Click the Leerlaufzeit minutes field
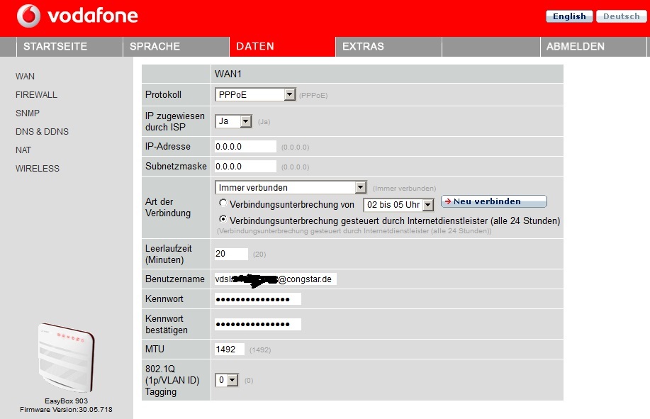The width and height of the screenshot is (650, 419). coord(231,254)
